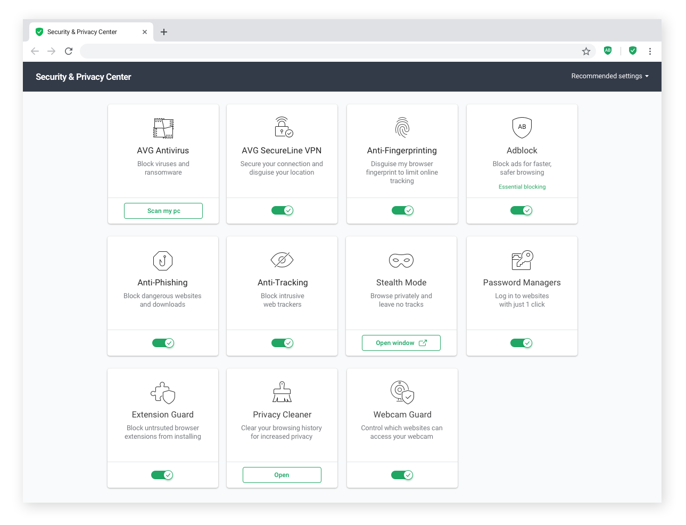Turn off the Anti-Phishing toggle
686x525 pixels.
pos(163,343)
